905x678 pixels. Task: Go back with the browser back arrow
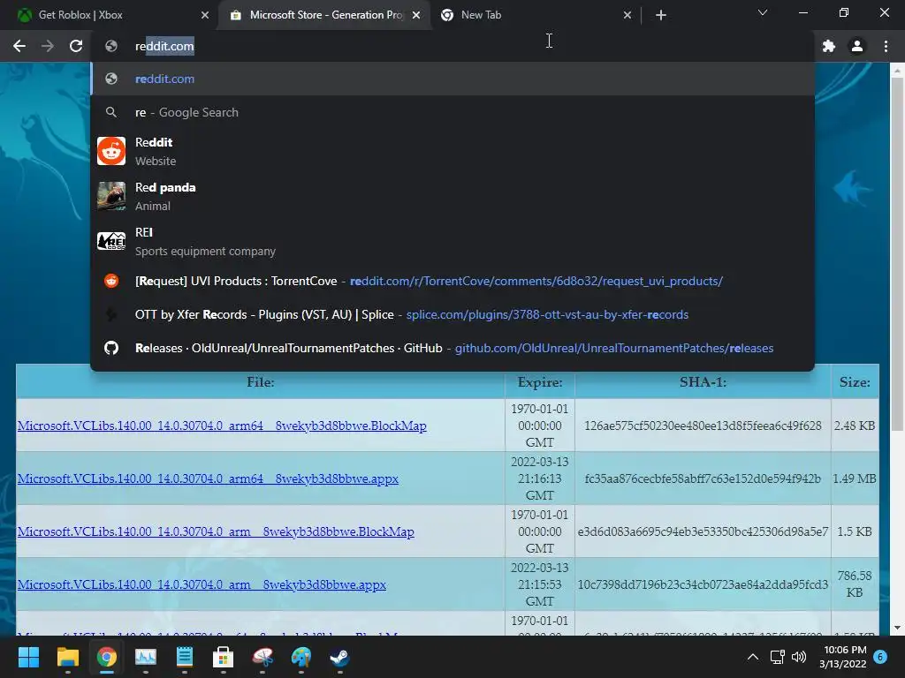19,46
